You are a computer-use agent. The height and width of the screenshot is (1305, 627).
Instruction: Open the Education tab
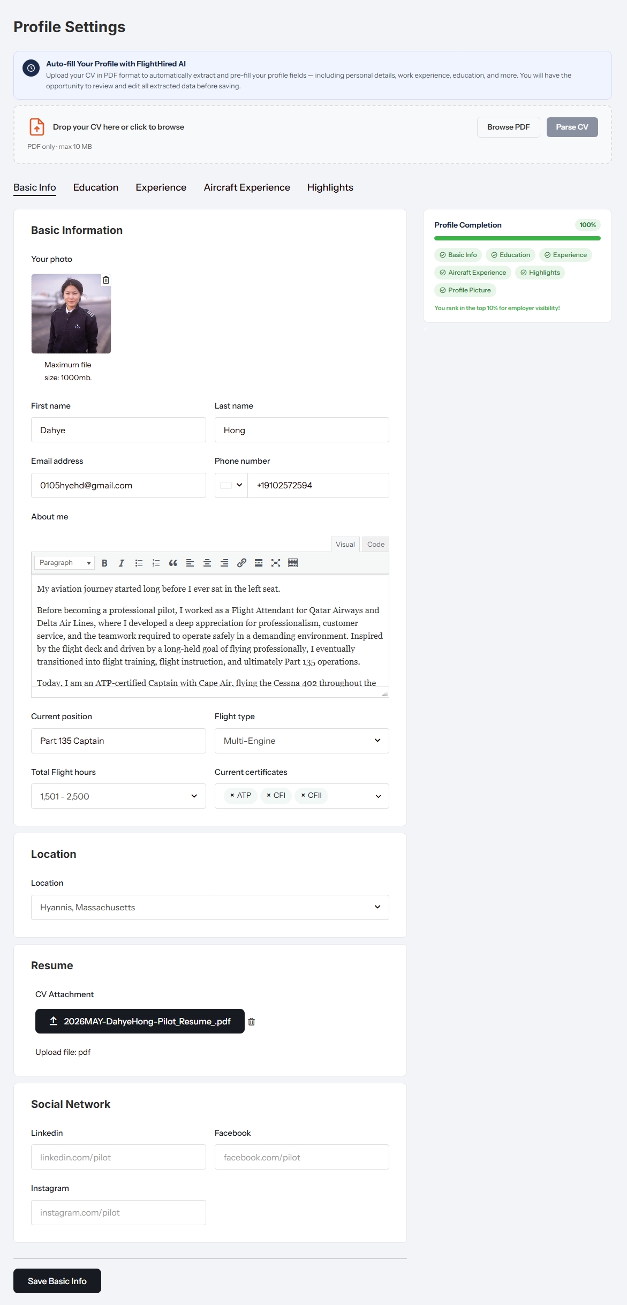pos(96,187)
